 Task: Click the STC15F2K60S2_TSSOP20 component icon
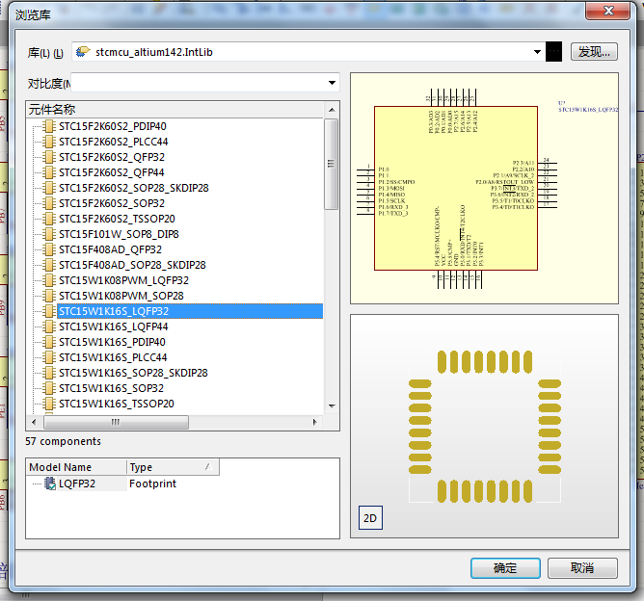click(49, 219)
